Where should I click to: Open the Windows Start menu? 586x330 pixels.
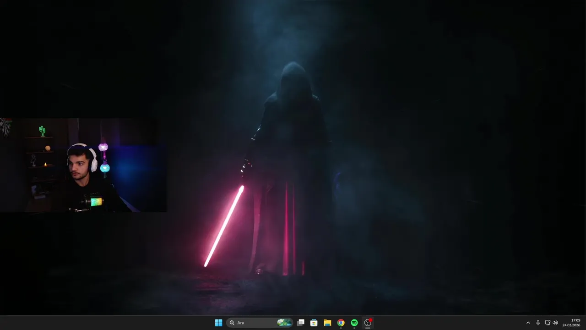218,323
